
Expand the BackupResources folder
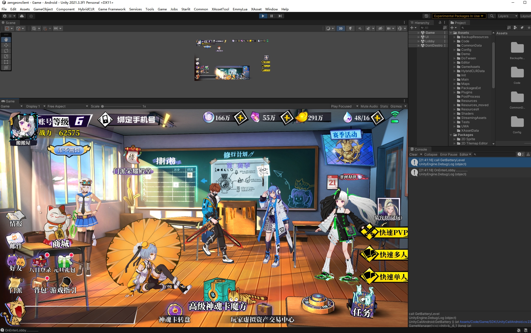455,37
